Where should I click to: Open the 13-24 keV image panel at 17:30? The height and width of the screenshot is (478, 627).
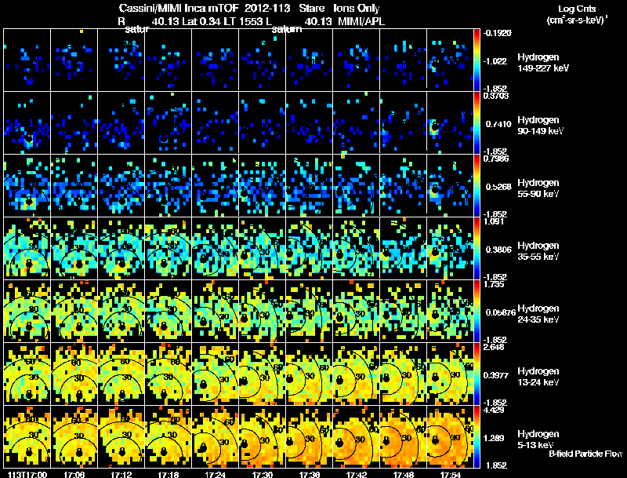[263, 374]
